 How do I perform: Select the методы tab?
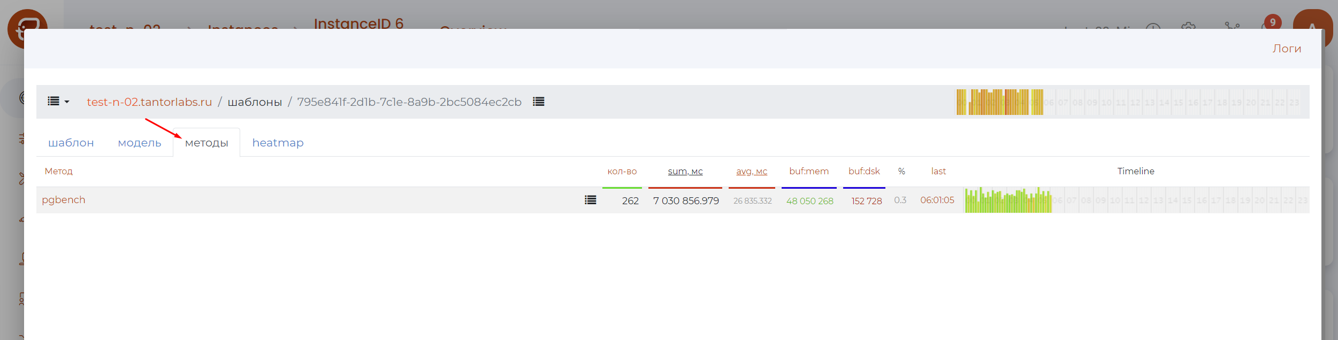pyautogui.click(x=207, y=143)
